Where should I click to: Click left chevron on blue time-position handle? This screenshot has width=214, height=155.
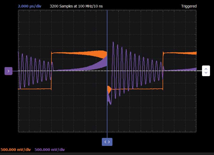click(105, 142)
